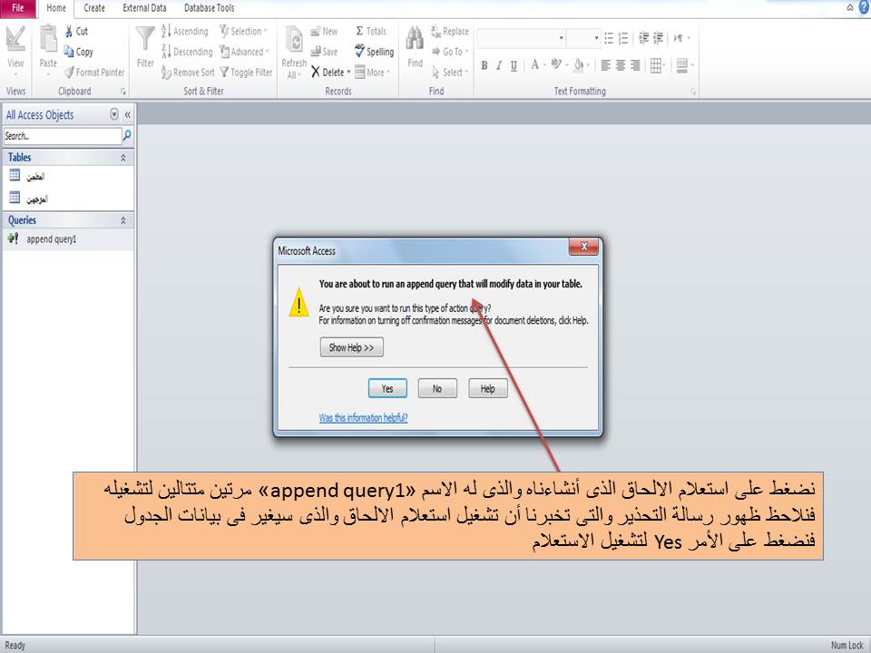Open the View button in Views group
The width and height of the screenshot is (871, 653).
15,52
